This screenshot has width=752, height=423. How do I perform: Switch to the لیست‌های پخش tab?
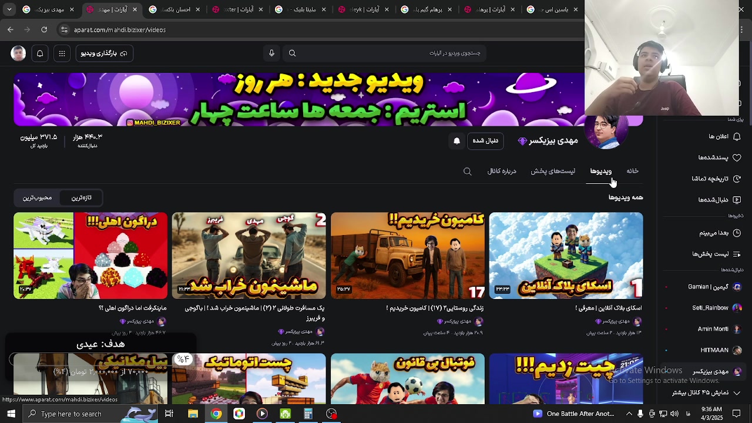pos(553,171)
